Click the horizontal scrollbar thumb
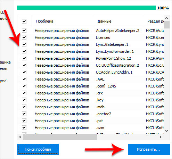The height and width of the screenshot is (159, 172). point(60,137)
